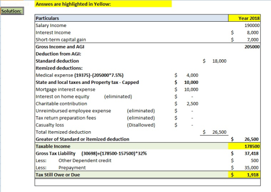Click the 'Prepayment' label
Image resolution: width=271 pixels, height=192 pixels.
coord(72,168)
